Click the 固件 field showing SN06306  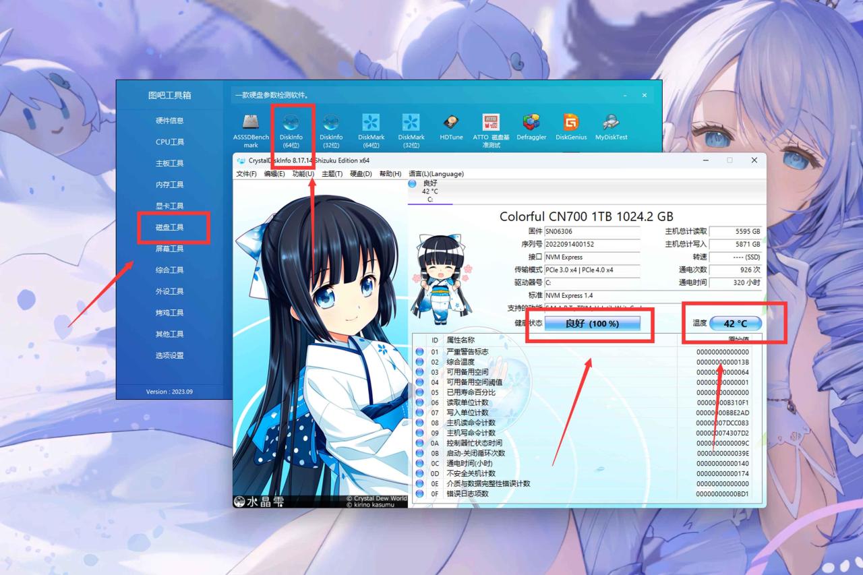[592, 231]
